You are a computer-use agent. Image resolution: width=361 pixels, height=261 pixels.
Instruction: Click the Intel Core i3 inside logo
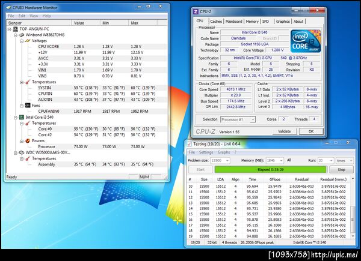306,41
